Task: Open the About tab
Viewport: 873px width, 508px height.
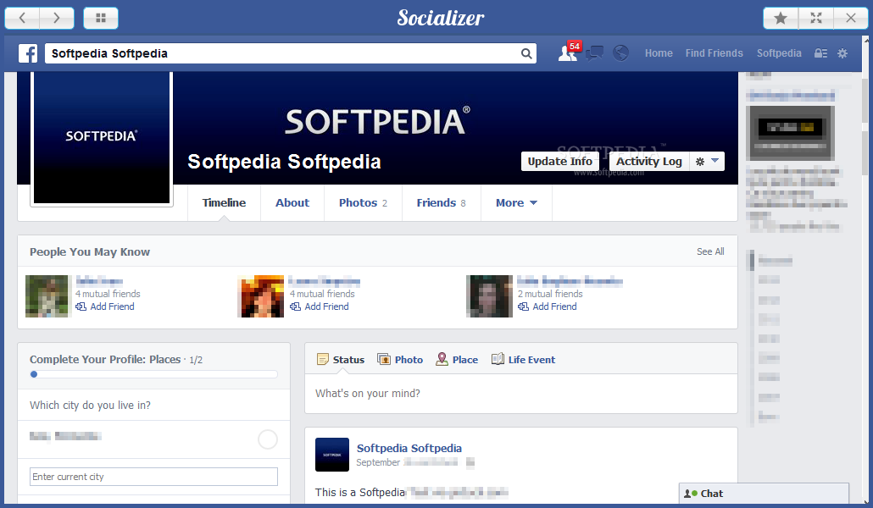Action: tap(292, 203)
